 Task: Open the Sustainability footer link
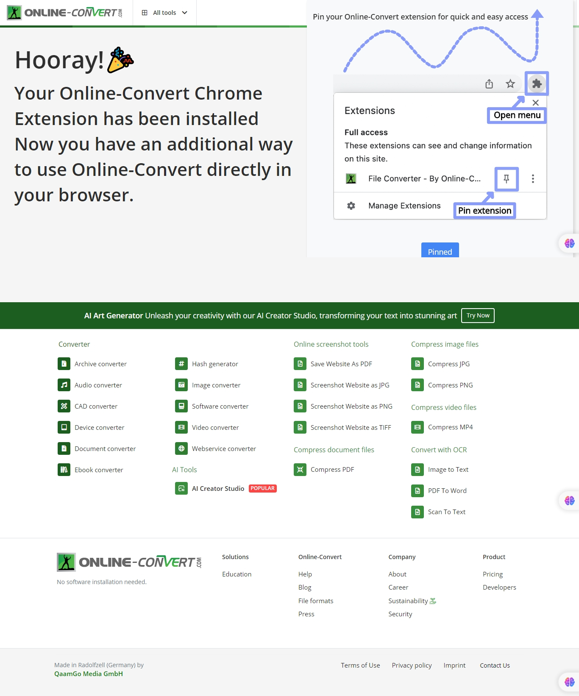point(412,601)
